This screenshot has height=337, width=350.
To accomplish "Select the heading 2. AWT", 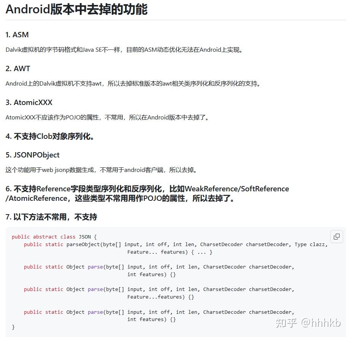I will (17, 68).
